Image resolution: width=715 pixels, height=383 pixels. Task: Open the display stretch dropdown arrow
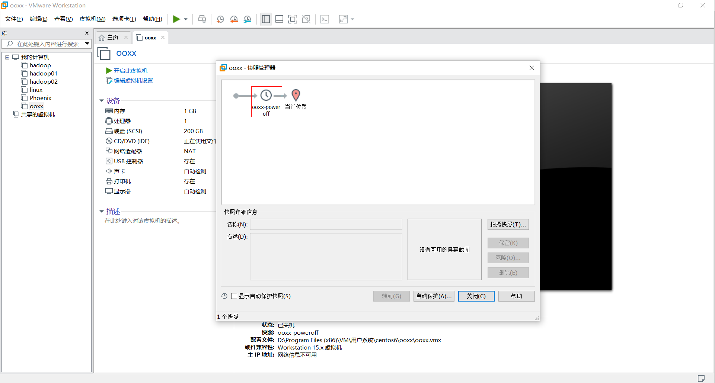tap(352, 19)
